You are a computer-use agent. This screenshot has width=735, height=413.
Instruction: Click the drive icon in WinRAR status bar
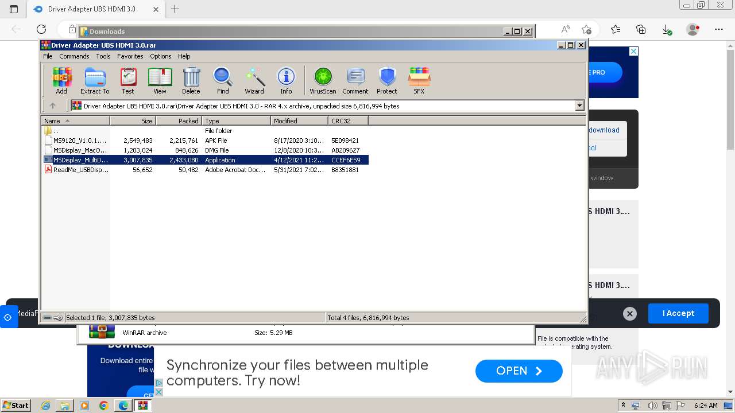coord(47,318)
